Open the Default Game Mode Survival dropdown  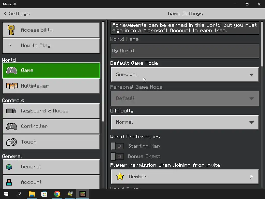point(185,75)
